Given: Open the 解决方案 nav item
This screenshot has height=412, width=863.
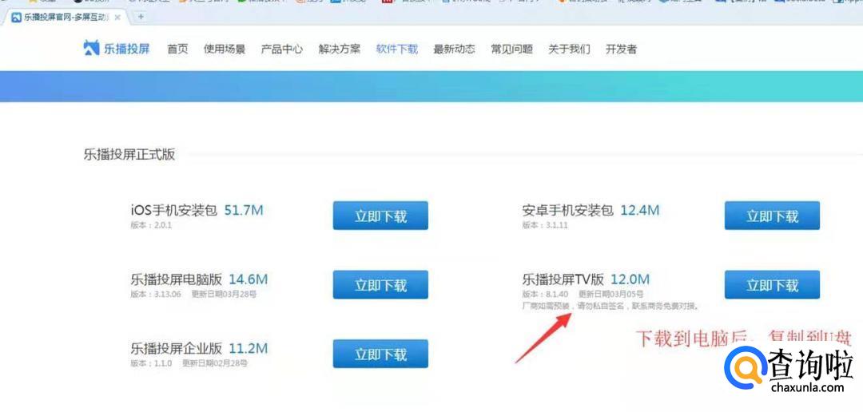Looking at the screenshot, I should click(340, 49).
